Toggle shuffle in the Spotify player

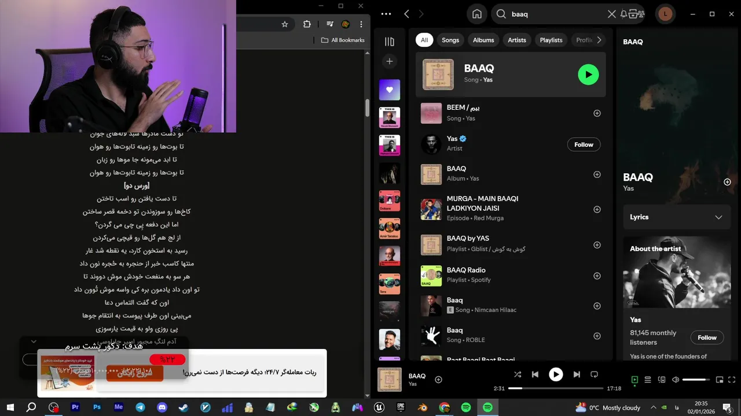pos(517,374)
